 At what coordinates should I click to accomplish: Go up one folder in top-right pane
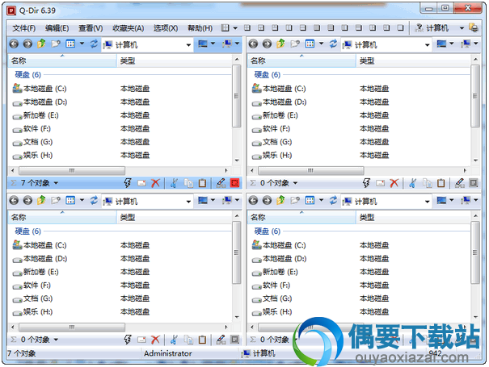(280, 44)
